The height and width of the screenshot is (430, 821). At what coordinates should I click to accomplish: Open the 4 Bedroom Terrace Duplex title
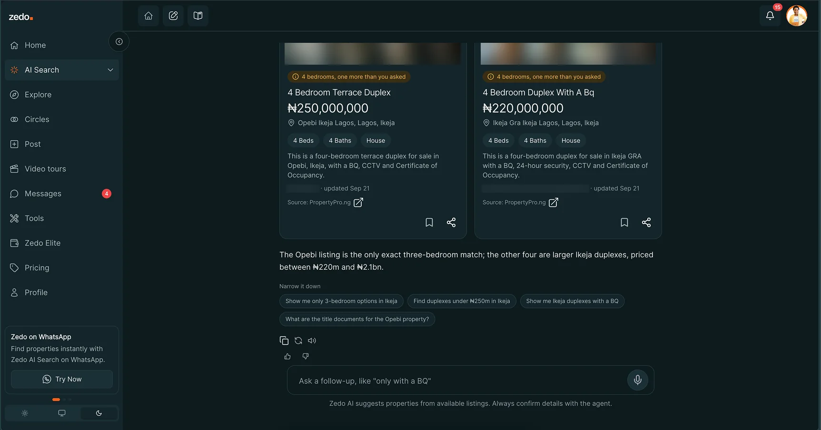[x=339, y=92]
